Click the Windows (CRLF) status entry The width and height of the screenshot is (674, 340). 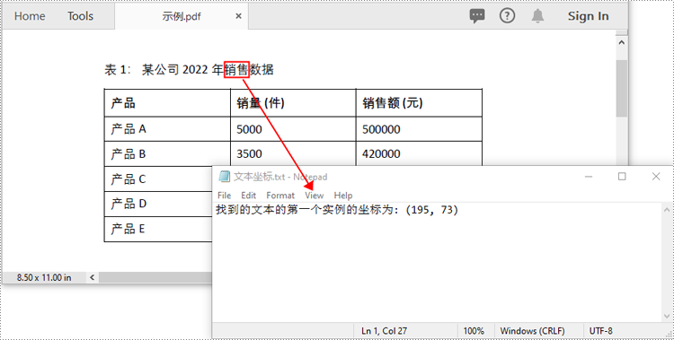coord(532,331)
